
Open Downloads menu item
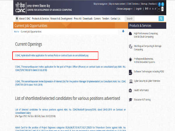click(x=87, y=19)
